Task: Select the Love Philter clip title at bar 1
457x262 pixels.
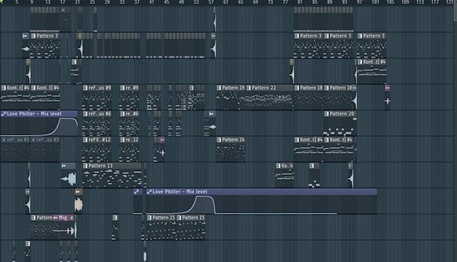Action: (x=34, y=114)
